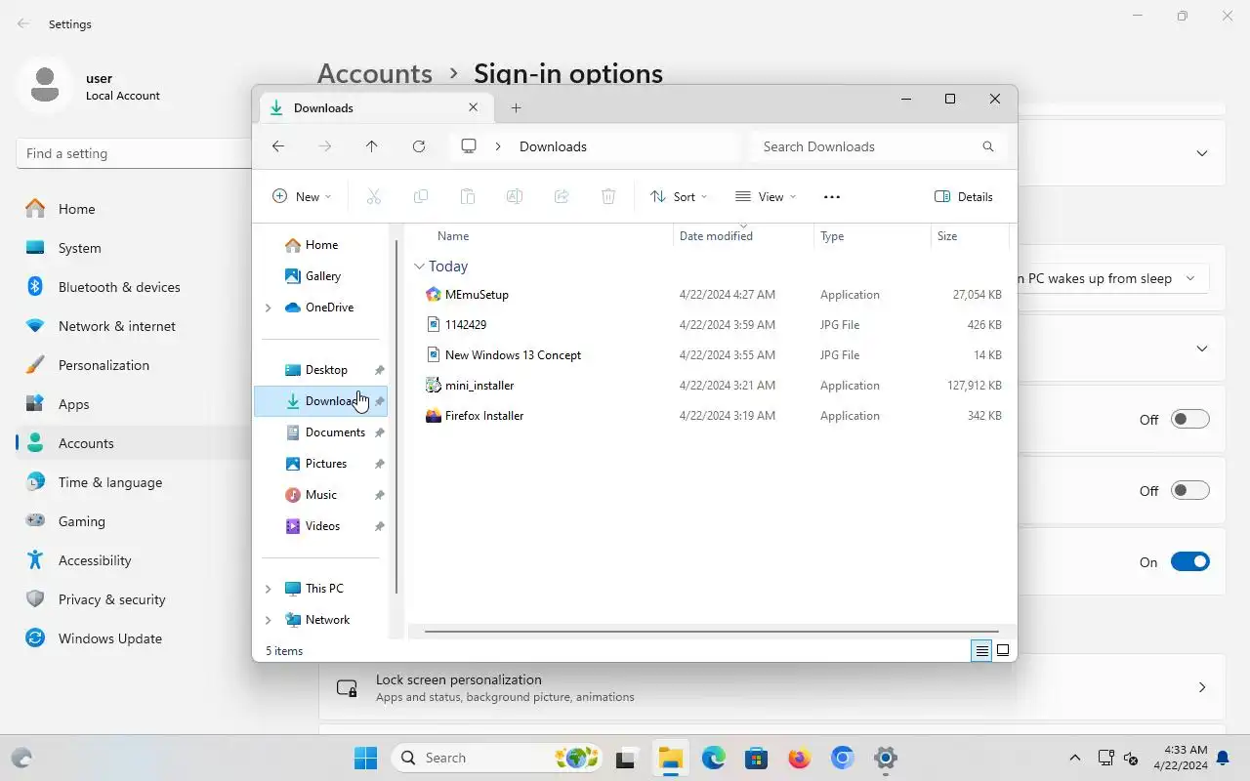The height and width of the screenshot is (781, 1250).
Task: Open Microsoft Edge from the taskbar
Action: point(714,758)
